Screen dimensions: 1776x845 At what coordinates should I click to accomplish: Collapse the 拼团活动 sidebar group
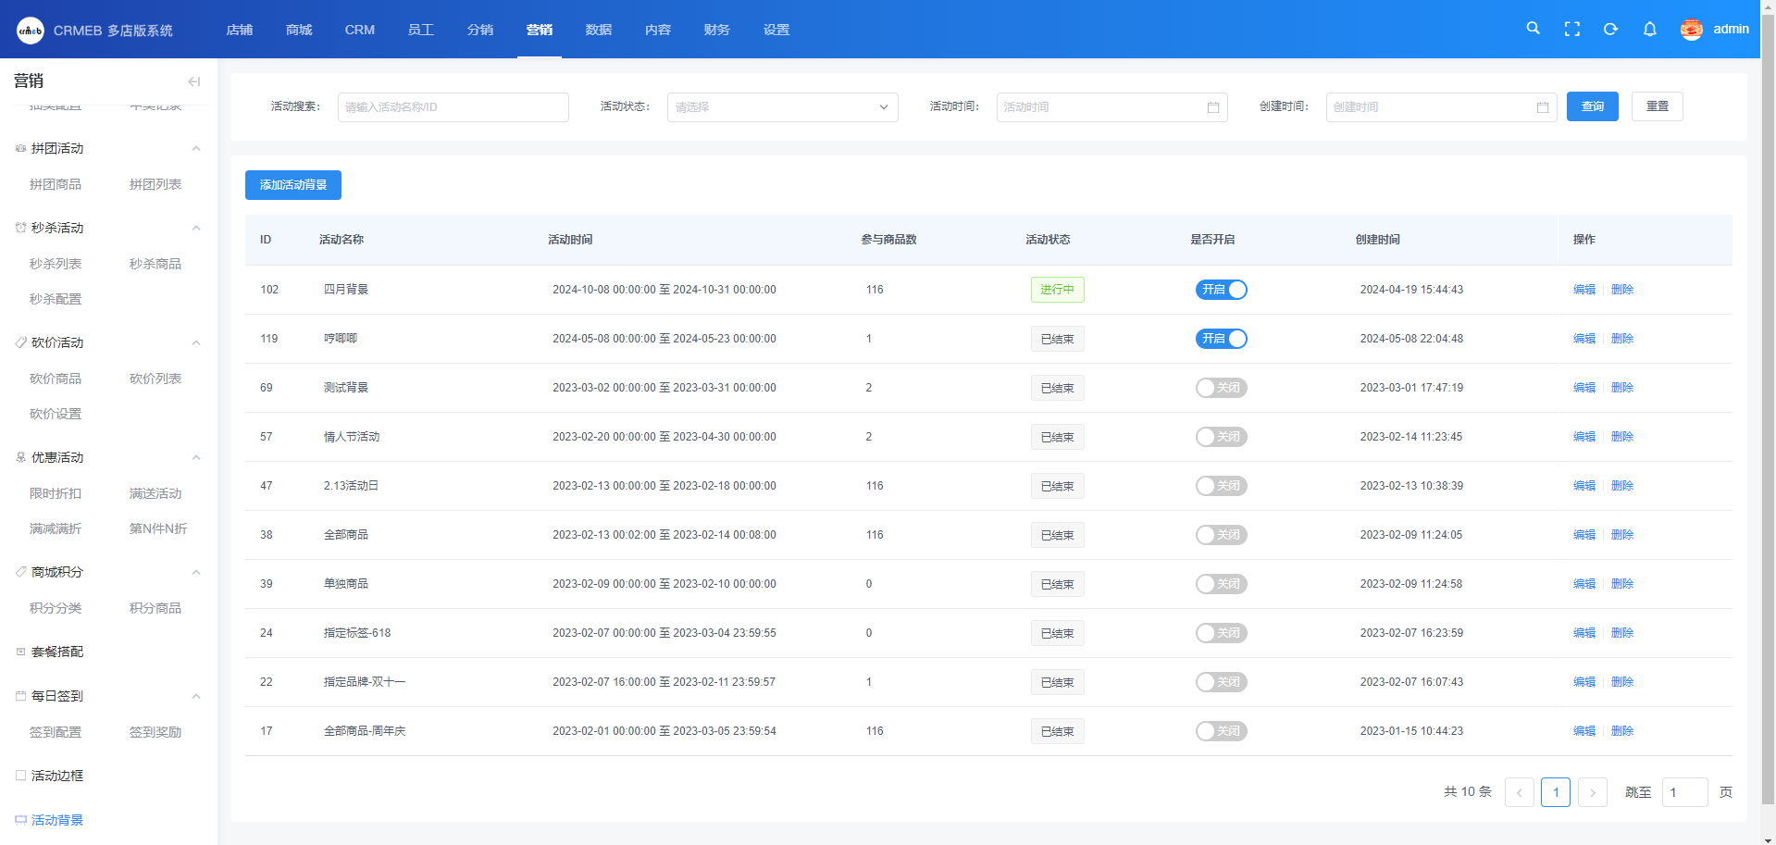point(195,149)
